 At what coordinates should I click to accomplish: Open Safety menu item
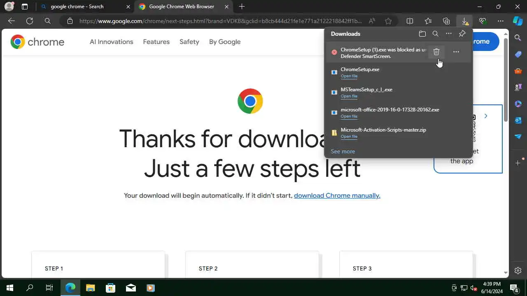[189, 42]
